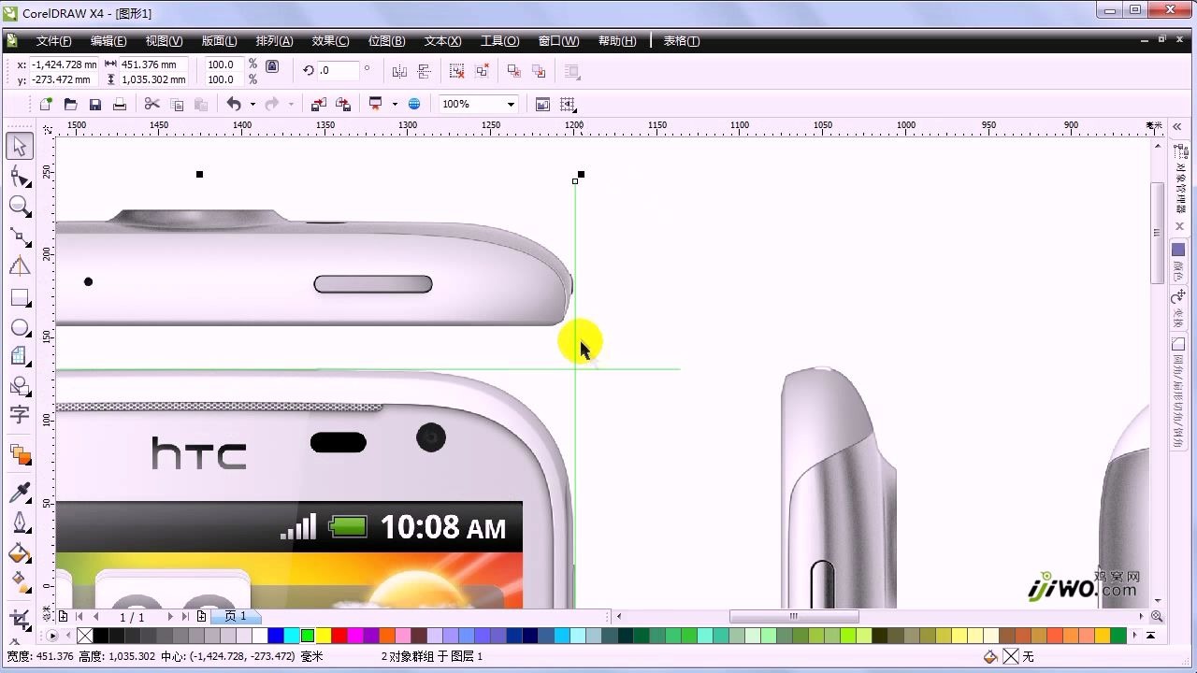Click the Undo arrow
1197x673 pixels.
234,104
